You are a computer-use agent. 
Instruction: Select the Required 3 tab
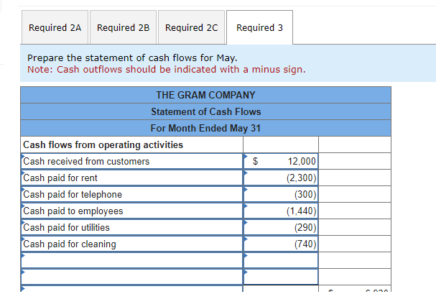[x=259, y=27]
